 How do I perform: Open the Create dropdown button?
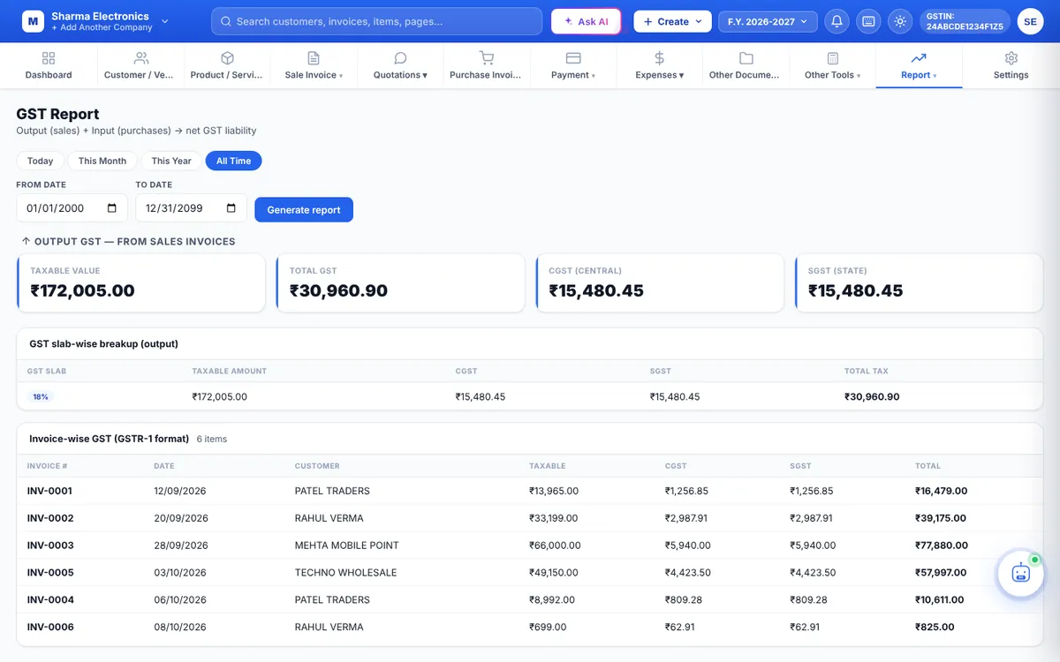click(672, 21)
